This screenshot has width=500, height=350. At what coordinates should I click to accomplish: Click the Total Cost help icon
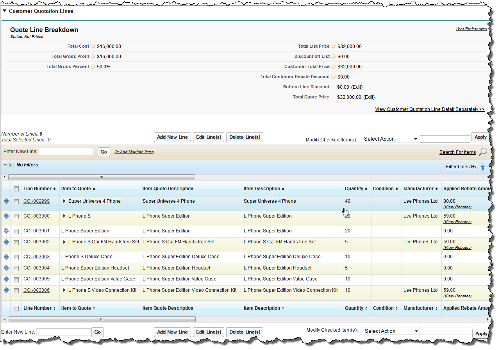pyautogui.click(x=93, y=46)
